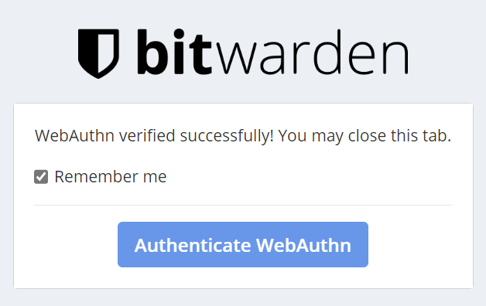
Task: Click the word "WebAuthn" in the status message
Action: coord(74,136)
